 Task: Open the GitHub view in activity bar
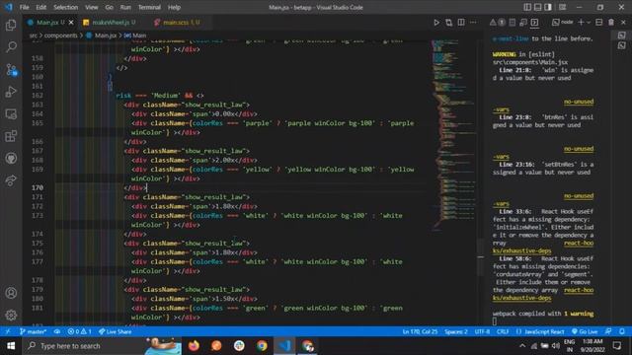[11, 158]
